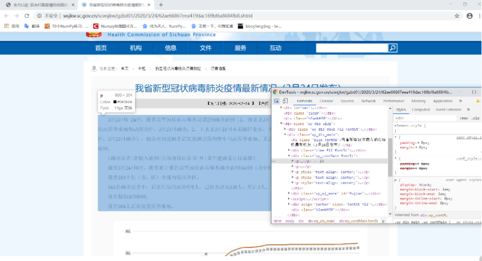482x261 pixels.
Task: Click the Elements panel scrollbar thumb
Action: [x=390, y=157]
